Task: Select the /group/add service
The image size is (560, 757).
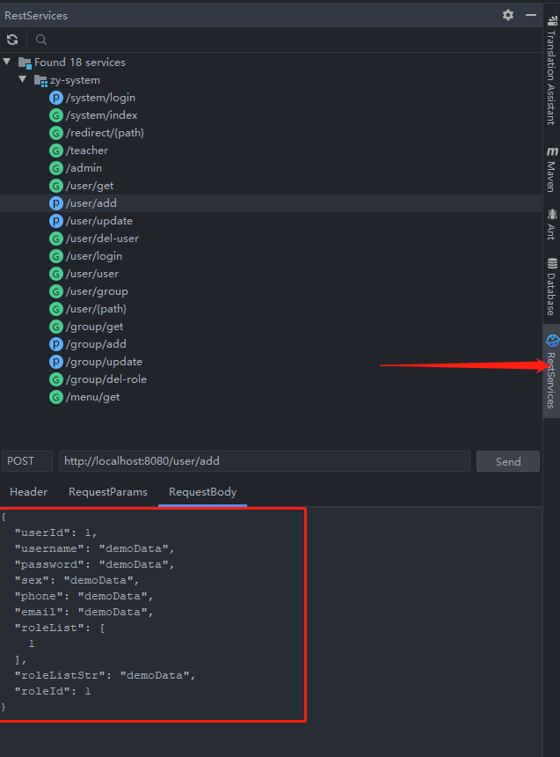Action: coord(96,344)
